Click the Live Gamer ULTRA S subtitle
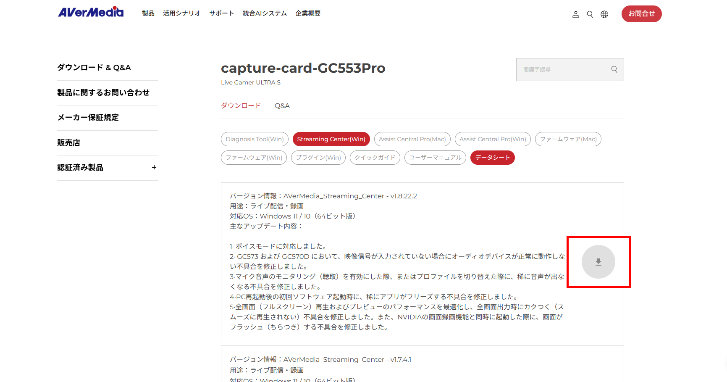The width and height of the screenshot is (727, 382). tap(251, 82)
